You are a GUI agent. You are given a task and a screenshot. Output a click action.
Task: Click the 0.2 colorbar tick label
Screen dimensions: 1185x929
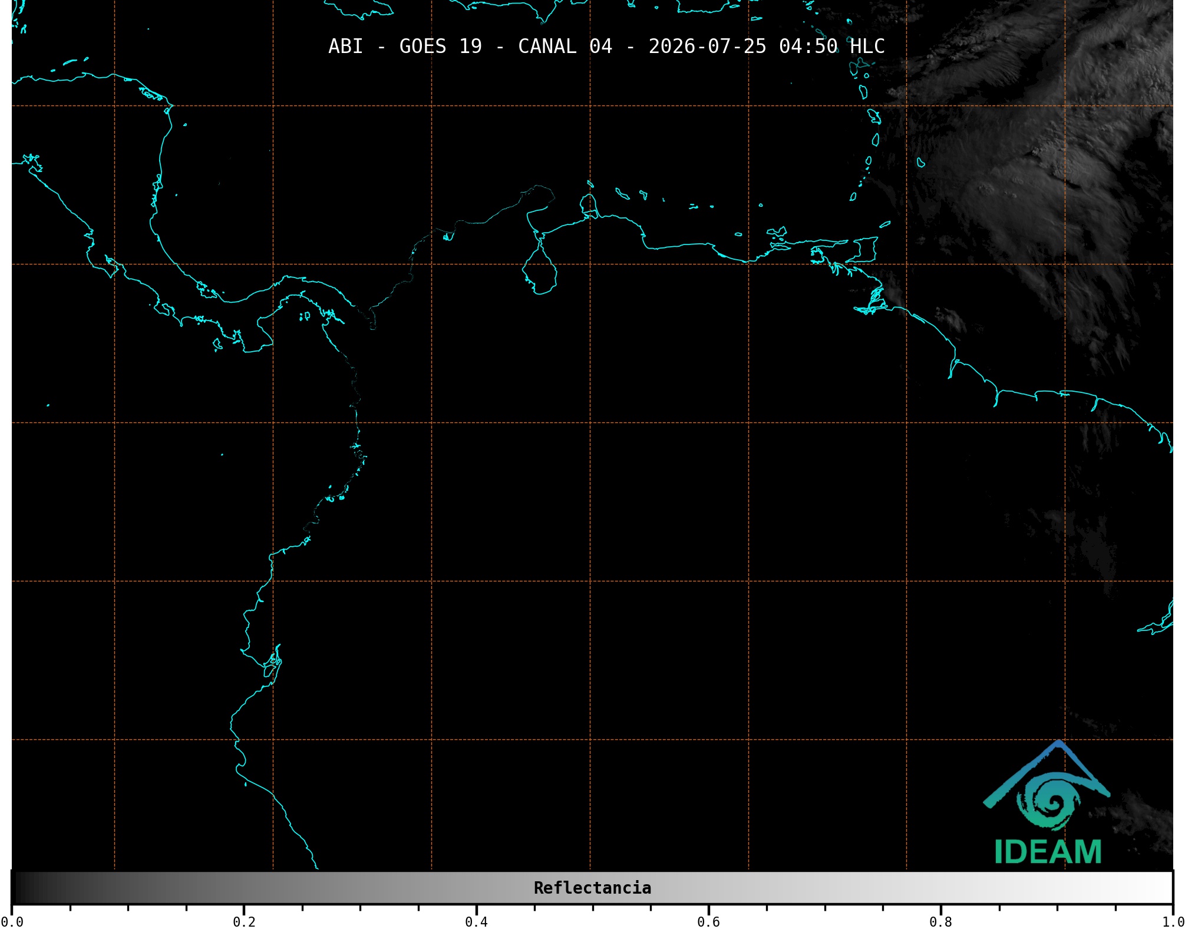tap(244, 922)
